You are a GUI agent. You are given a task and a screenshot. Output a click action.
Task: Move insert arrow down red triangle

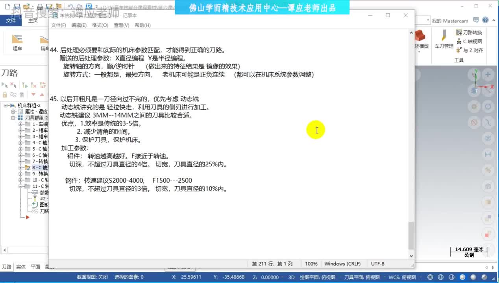33,94
